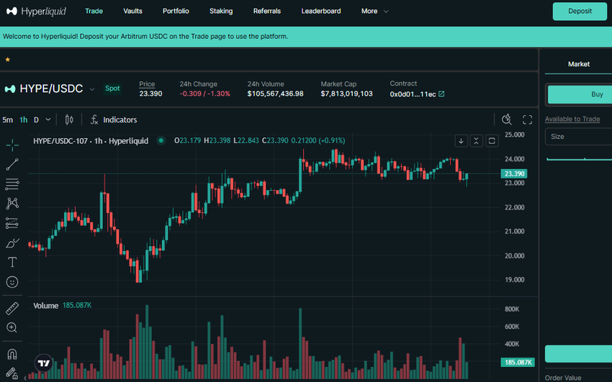
Task: Select the crosshair cursor tool
Action: [12, 145]
